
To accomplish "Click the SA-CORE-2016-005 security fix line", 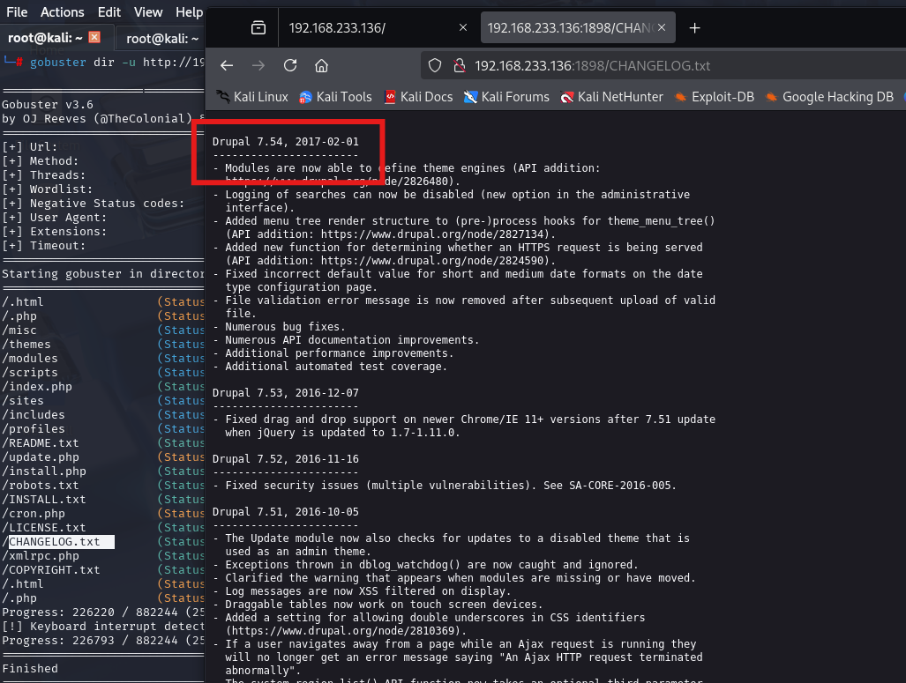I will coord(445,486).
